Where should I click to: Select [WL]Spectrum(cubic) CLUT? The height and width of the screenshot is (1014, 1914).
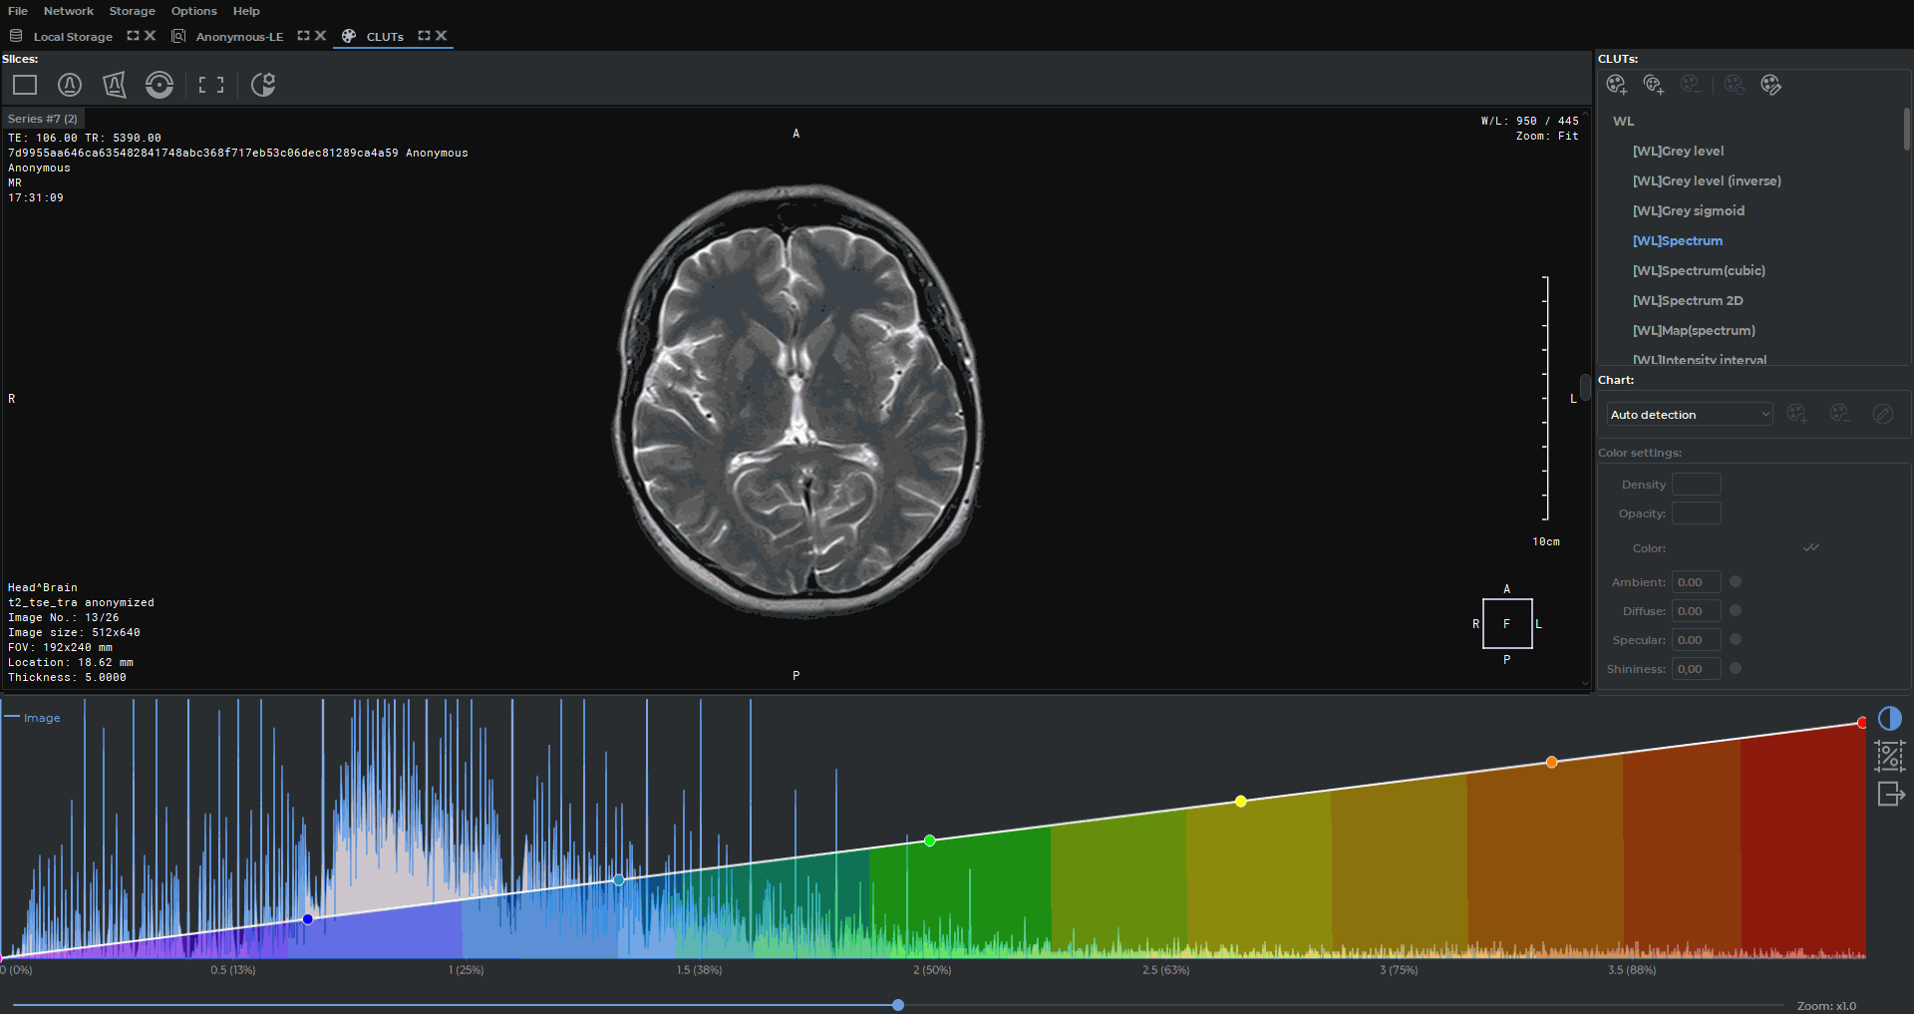tap(1699, 271)
